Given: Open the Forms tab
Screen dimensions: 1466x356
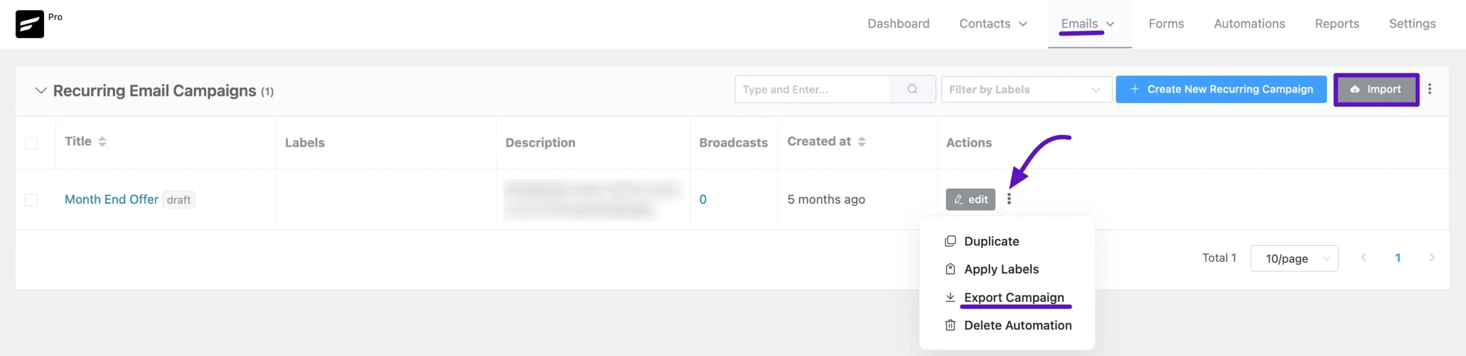Looking at the screenshot, I should pyautogui.click(x=1166, y=24).
